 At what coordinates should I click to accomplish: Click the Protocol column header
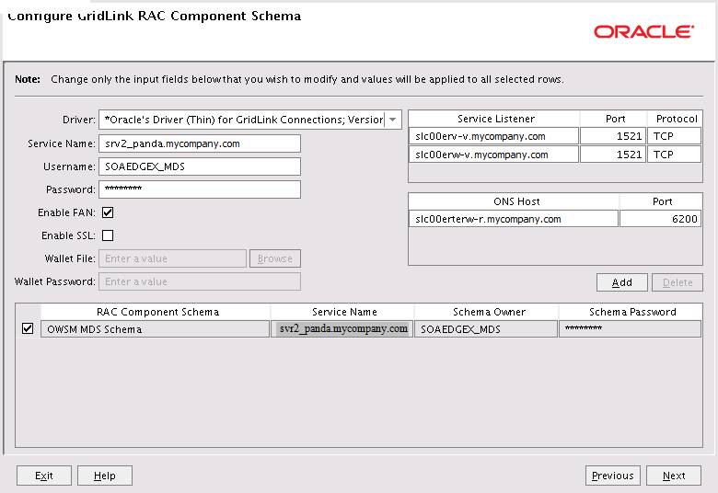point(677,119)
